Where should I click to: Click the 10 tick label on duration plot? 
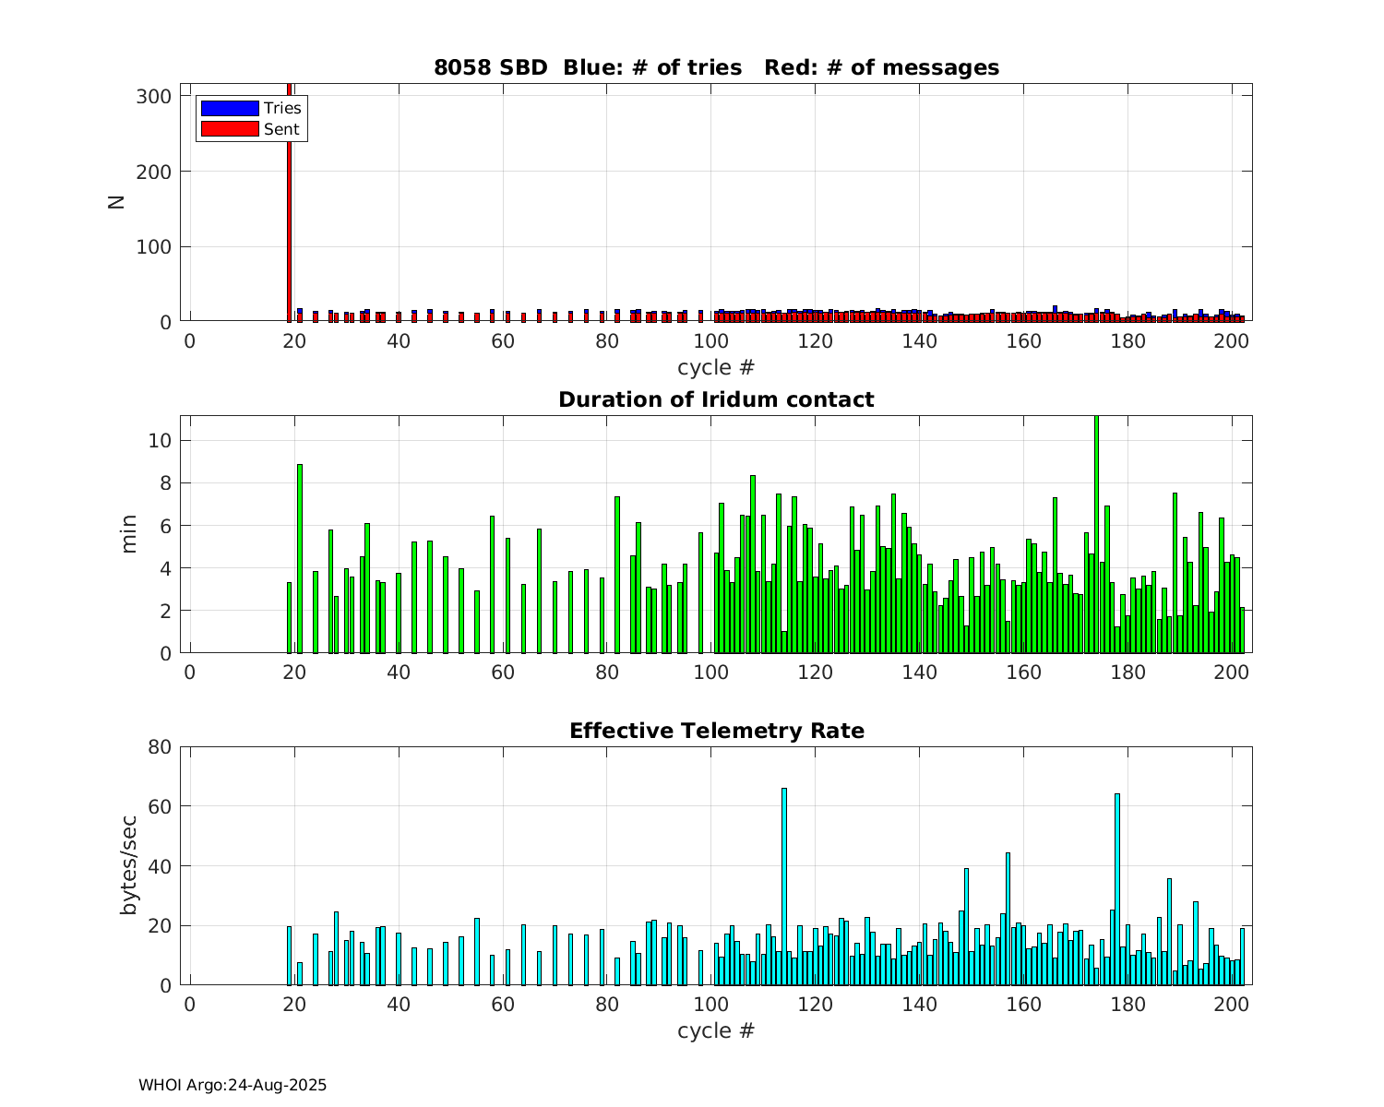[161, 441]
